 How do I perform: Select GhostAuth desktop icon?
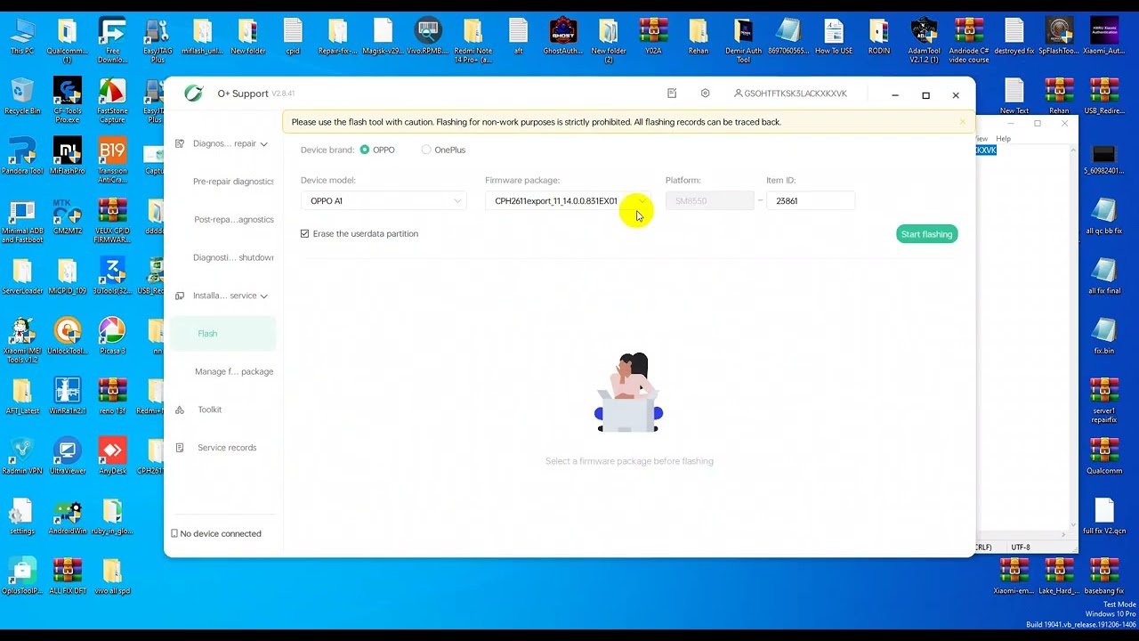(x=563, y=36)
